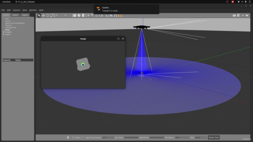Select Atmosphere in the world tree

[x=11, y=28]
